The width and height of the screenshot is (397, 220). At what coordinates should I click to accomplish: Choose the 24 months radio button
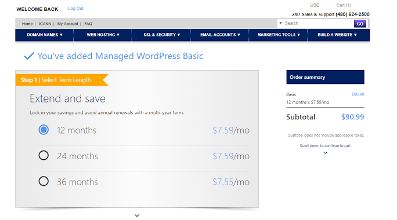click(44, 155)
